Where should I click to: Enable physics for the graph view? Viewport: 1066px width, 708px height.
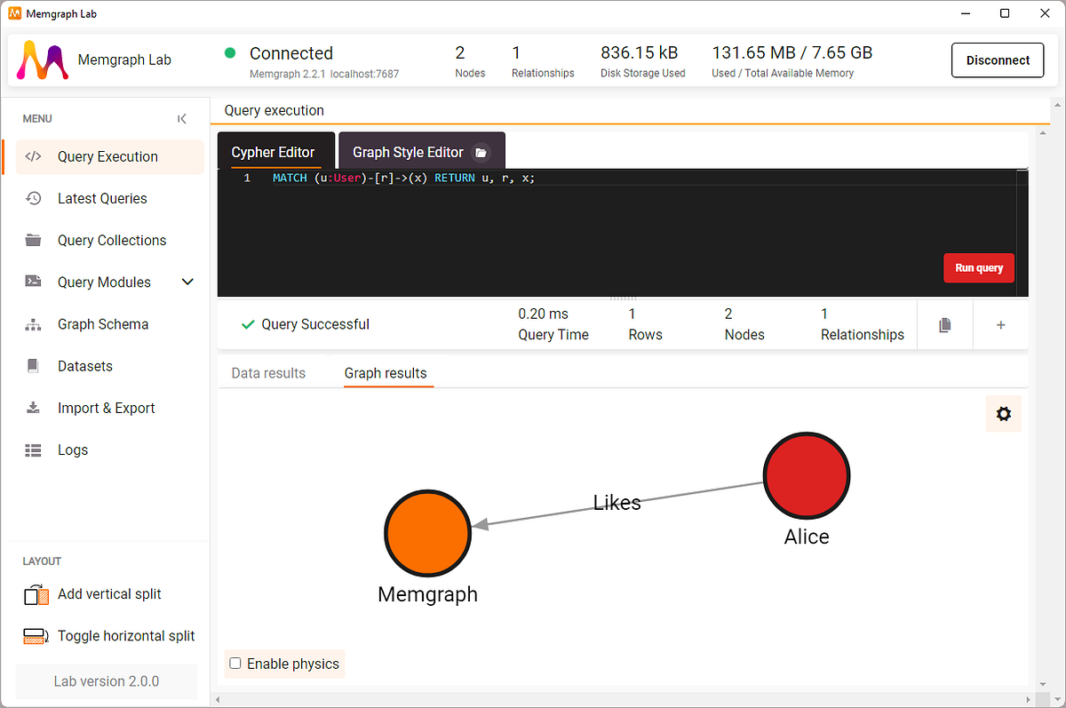point(235,664)
